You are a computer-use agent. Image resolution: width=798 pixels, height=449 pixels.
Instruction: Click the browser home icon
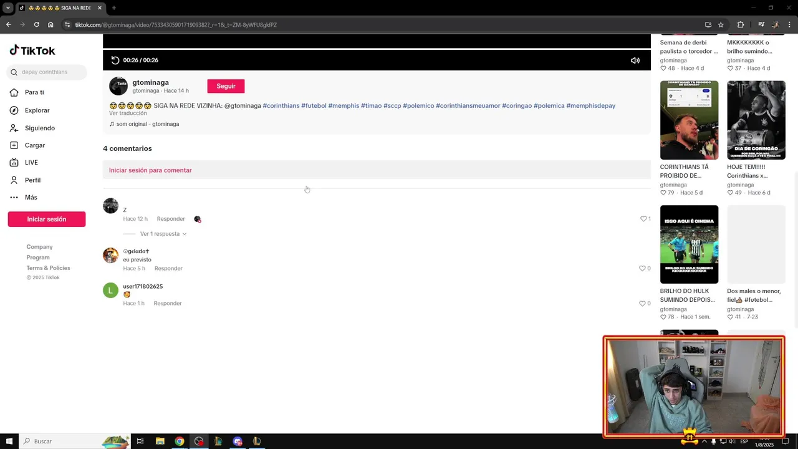click(50, 25)
